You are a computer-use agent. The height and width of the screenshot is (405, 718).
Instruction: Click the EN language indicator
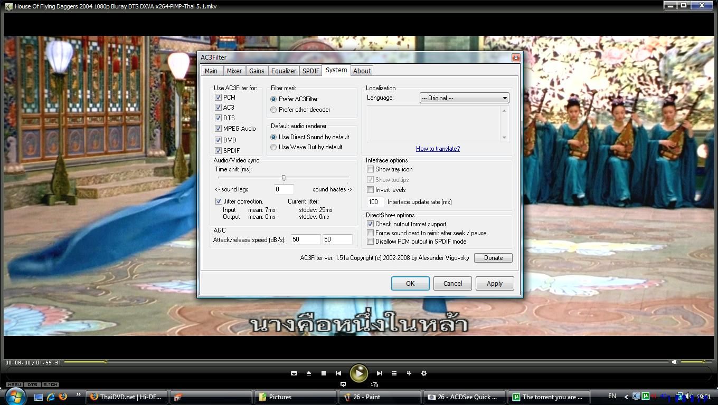click(612, 396)
